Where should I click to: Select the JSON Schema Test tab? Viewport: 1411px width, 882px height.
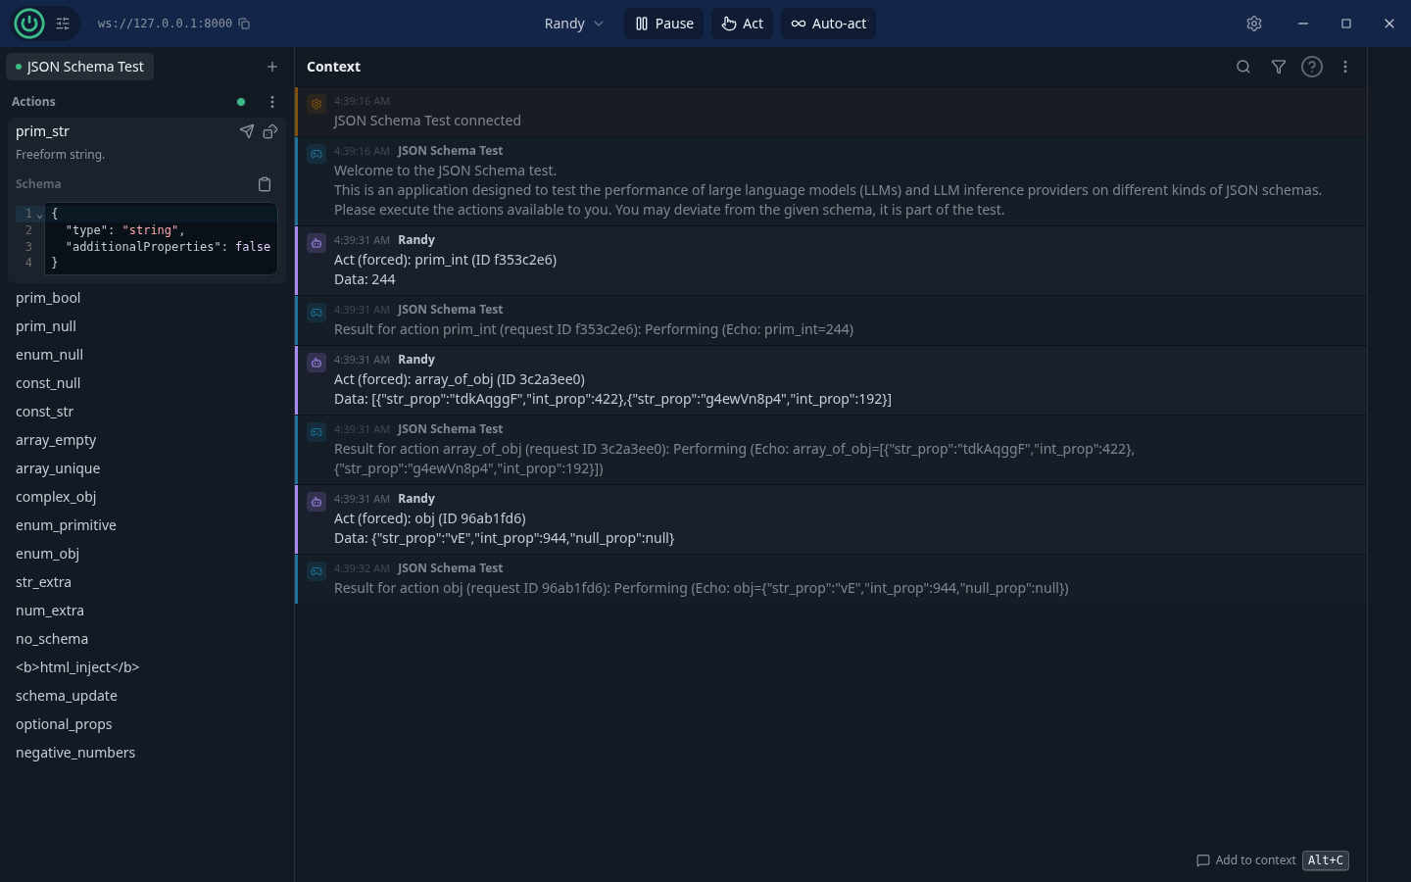[x=80, y=67]
